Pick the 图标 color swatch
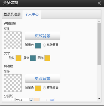 click(47, 58)
